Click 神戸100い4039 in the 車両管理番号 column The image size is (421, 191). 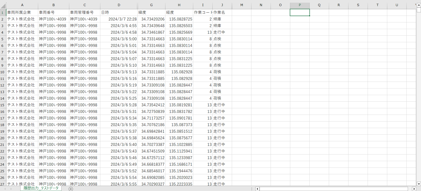click(x=85, y=19)
